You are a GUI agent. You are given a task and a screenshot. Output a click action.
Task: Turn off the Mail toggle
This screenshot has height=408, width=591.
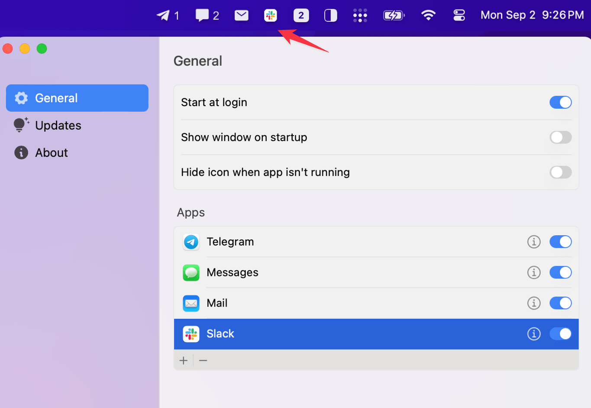561,303
